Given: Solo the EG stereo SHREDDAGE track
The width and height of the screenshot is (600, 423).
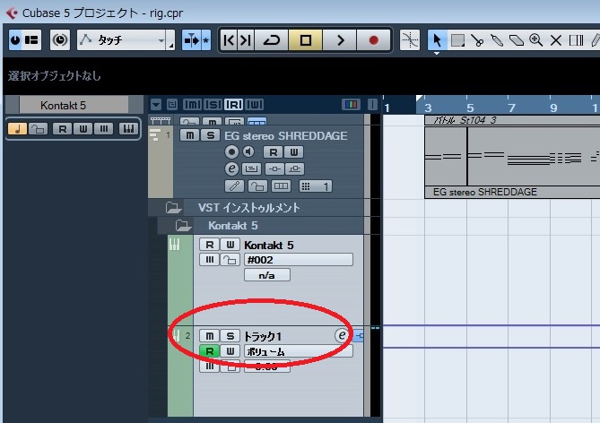Looking at the screenshot, I should click(210, 135).
